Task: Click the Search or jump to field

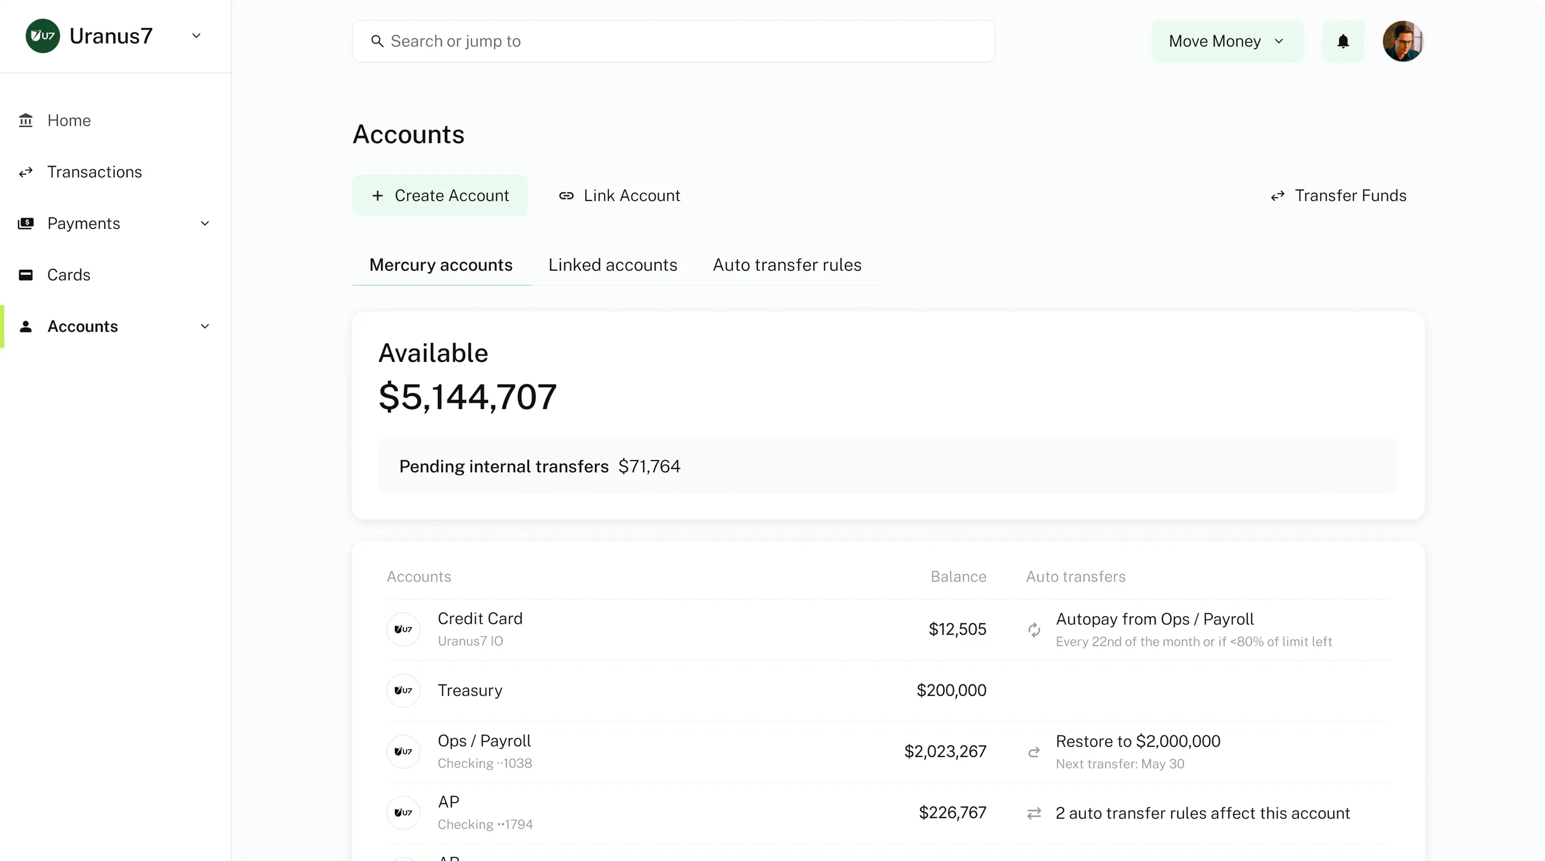Action: click(673, 41)
